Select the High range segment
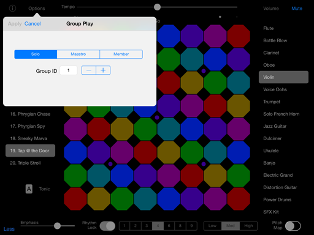 (x=248, y=226)
